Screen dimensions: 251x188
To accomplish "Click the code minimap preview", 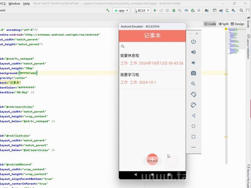I will tap(236, 41).
